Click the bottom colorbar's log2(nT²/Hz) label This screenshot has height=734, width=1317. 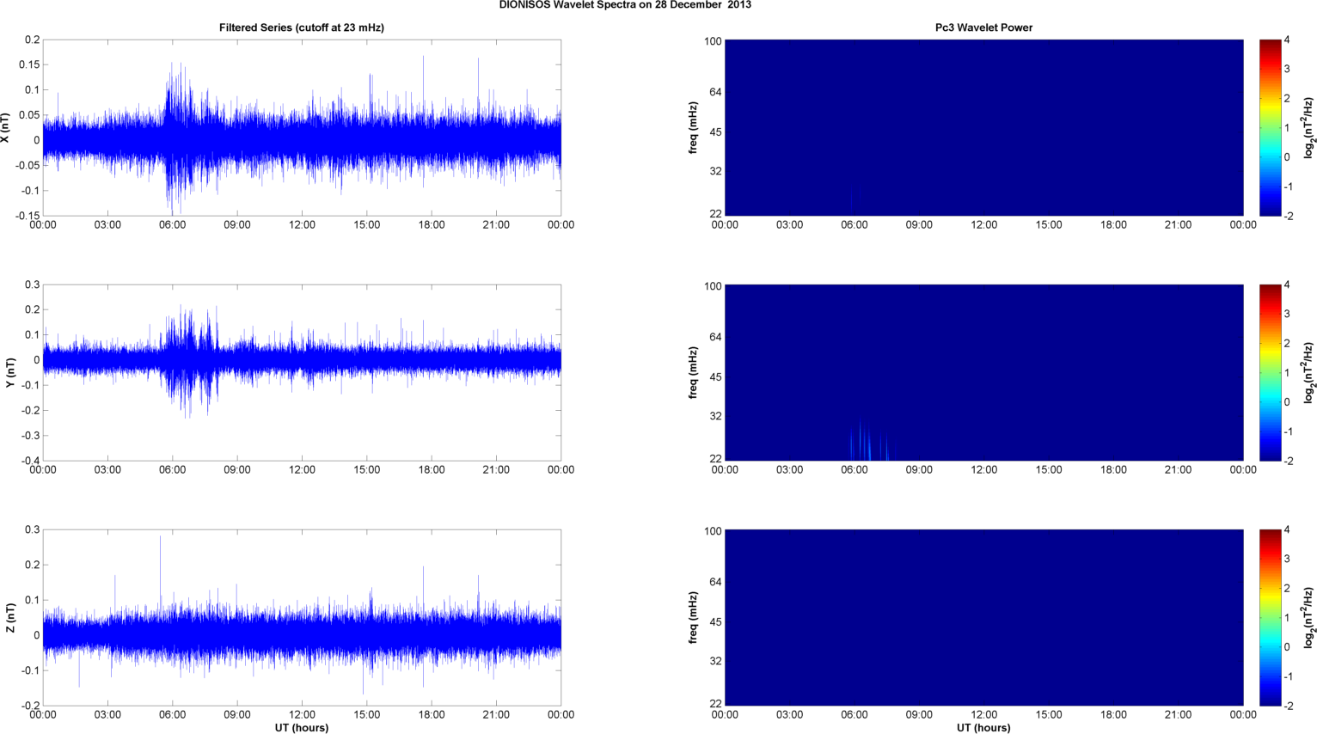point(1309,618)
